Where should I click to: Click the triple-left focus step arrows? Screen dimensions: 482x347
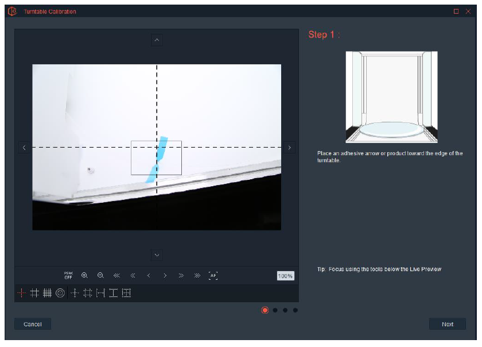(x=116, y=276)
